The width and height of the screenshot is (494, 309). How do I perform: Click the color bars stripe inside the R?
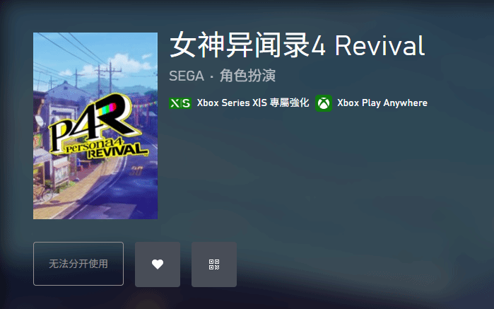[x=107, y=110]
